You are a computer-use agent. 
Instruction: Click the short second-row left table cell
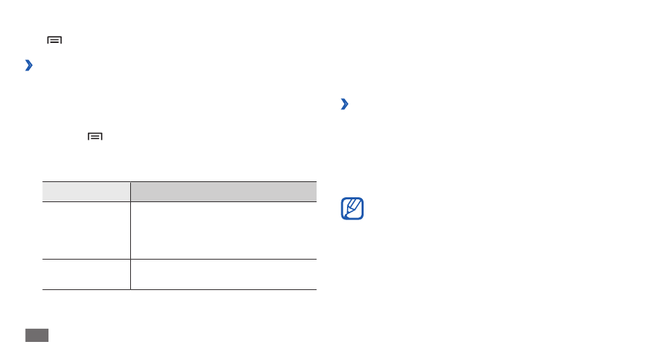[x=86, y=274]
